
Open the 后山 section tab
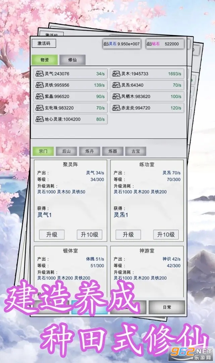pos(66,151)
